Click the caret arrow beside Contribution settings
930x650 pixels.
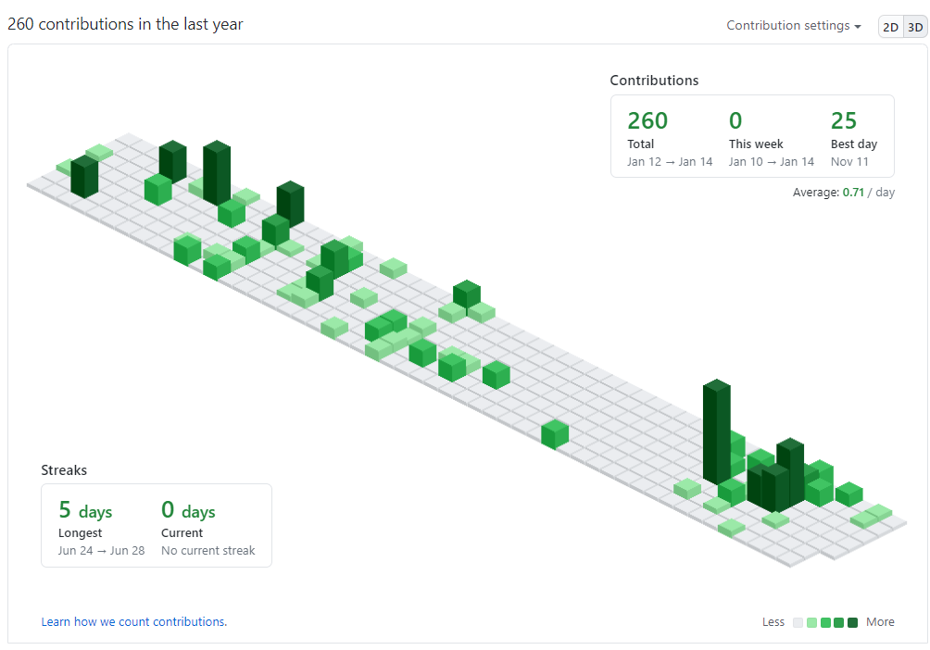(x=857, y=27)
